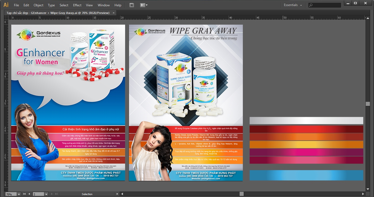Screen dimensions: 374x197
Task: Click the horizontal scrollbar right arrow
Action: pos(363,194)
